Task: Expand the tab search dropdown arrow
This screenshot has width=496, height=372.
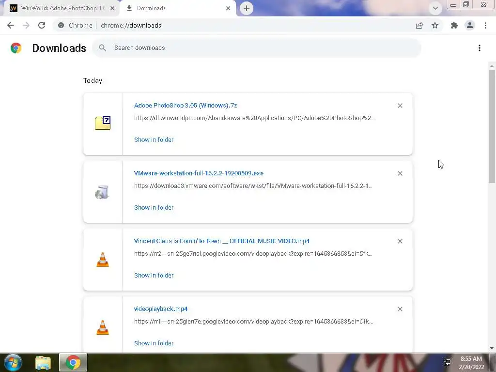Action: click(x=435, y=8)
